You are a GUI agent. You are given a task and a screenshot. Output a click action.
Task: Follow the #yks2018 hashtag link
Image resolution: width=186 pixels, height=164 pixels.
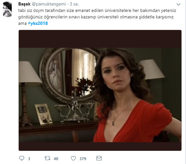click(38, 23)
